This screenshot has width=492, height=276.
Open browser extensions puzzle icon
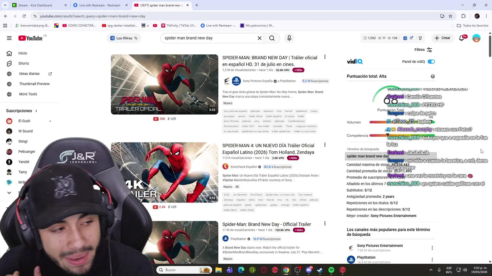click(x=463, y=16)
